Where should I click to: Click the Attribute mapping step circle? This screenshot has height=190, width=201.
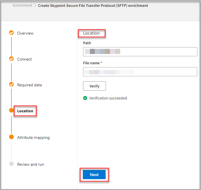click(11, 137)
